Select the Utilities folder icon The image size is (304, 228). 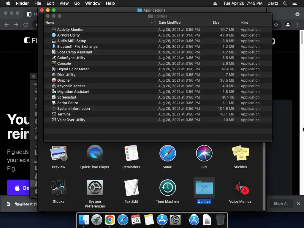click(204, 188)
